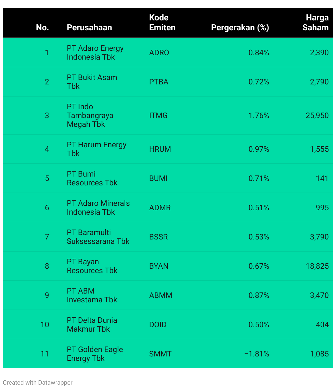Click the Kode Emiten column header
This screenshot has width=336, height=389.
tap(162, 23)
